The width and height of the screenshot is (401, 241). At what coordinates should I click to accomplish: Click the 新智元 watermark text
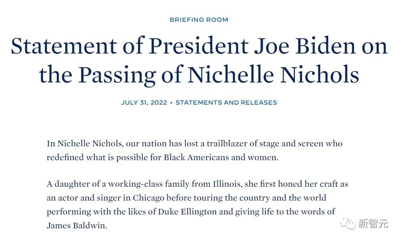pyautogui.click(x=373, y=224)
